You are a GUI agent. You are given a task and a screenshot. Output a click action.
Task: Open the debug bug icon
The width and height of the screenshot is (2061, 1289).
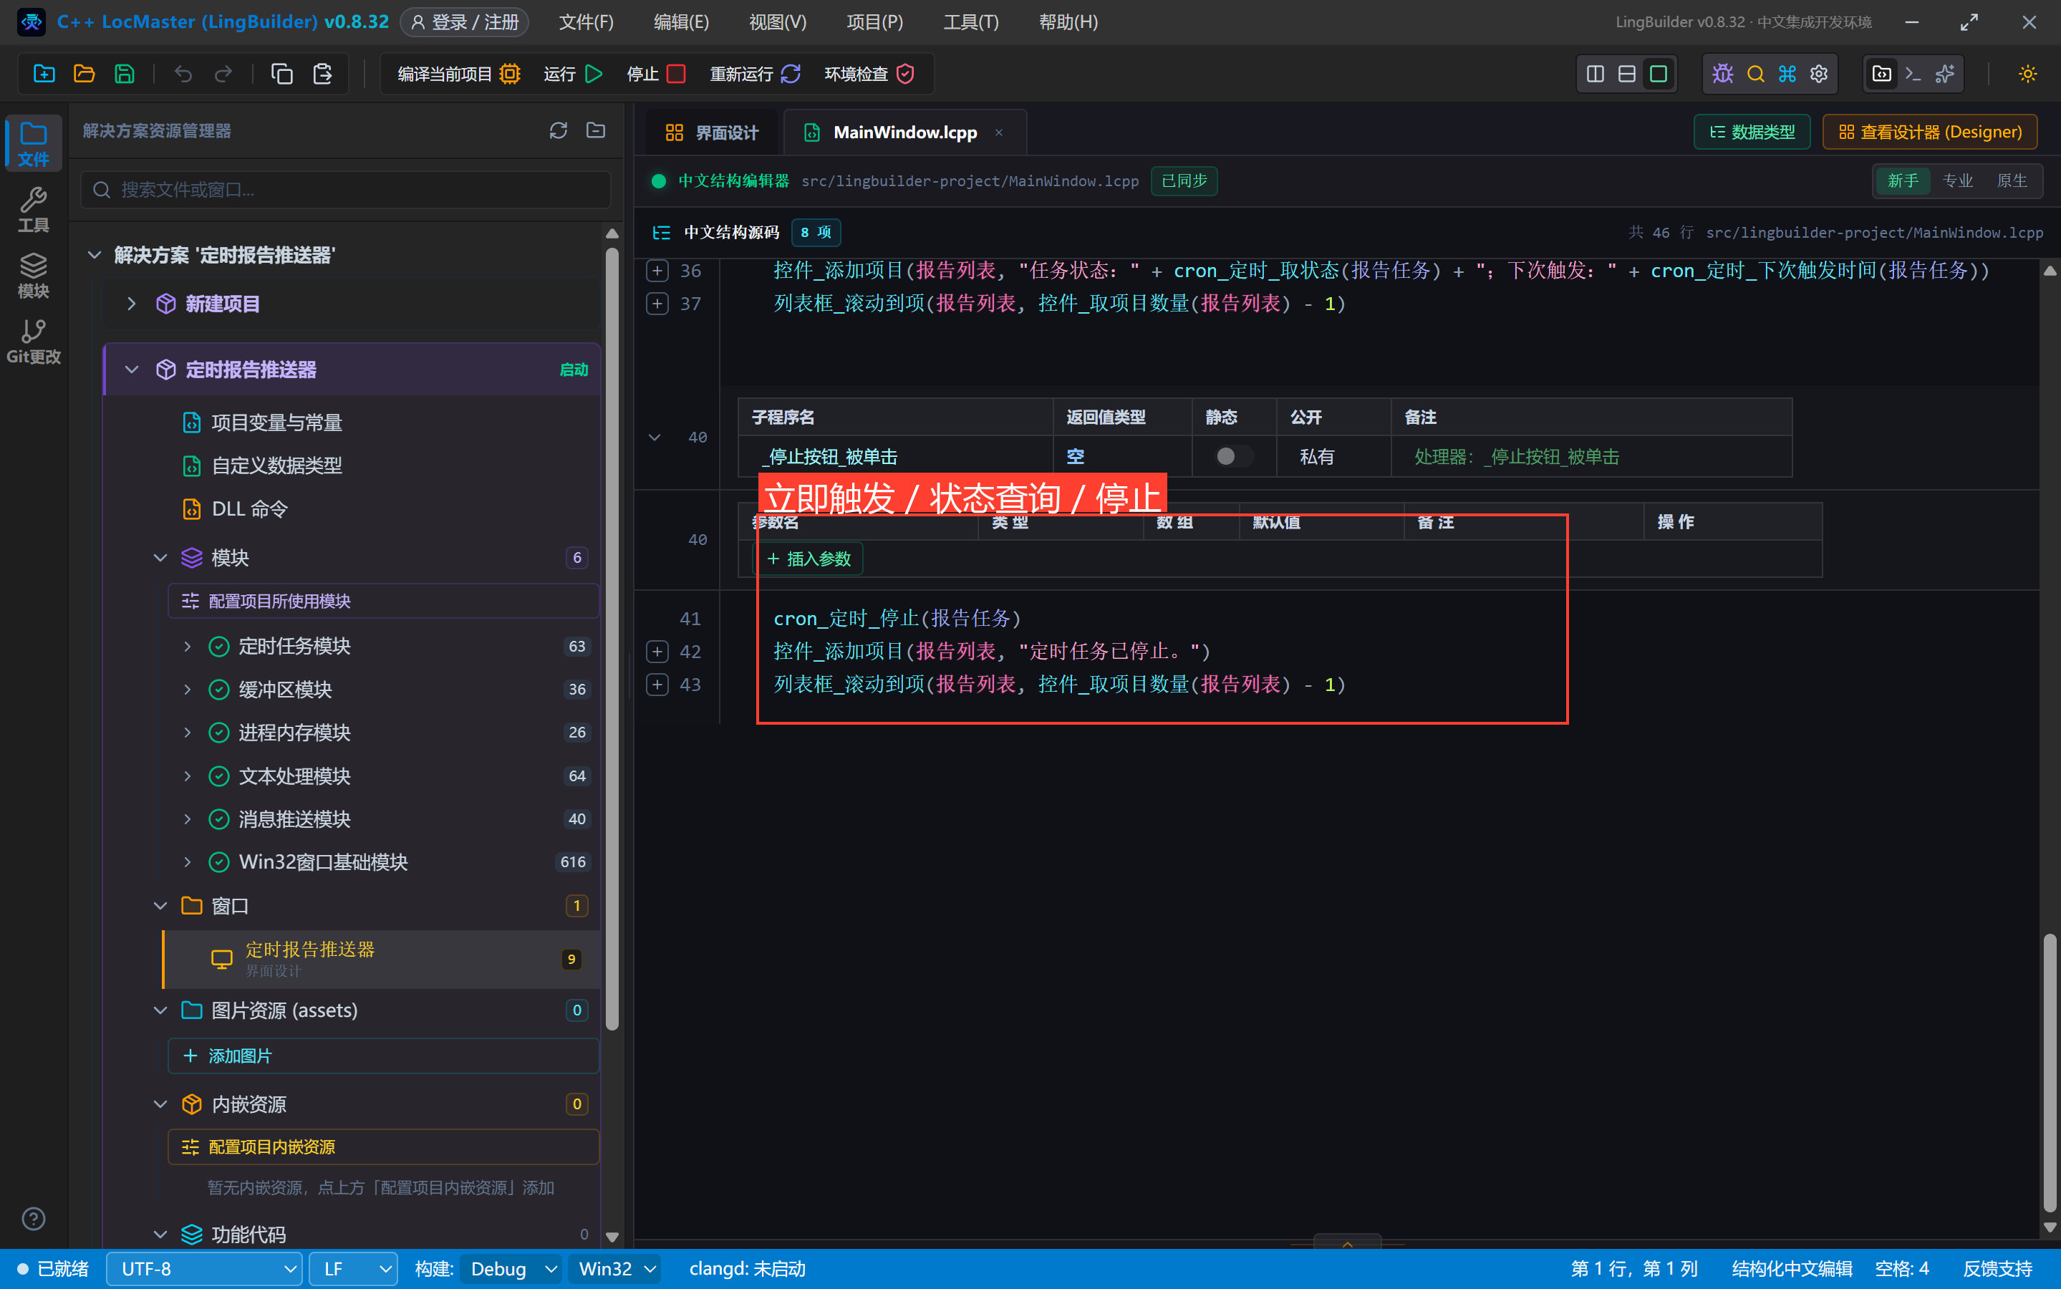pyautogui.click(x=1722, y=74)
